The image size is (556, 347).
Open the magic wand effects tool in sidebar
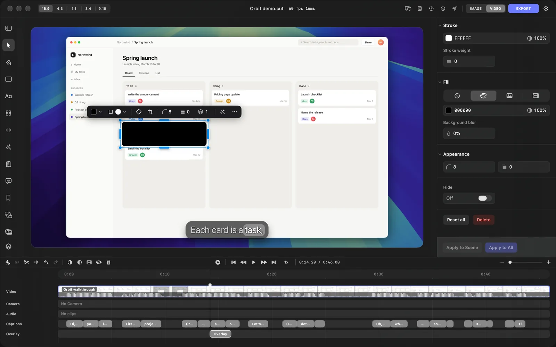click(9, 147)
